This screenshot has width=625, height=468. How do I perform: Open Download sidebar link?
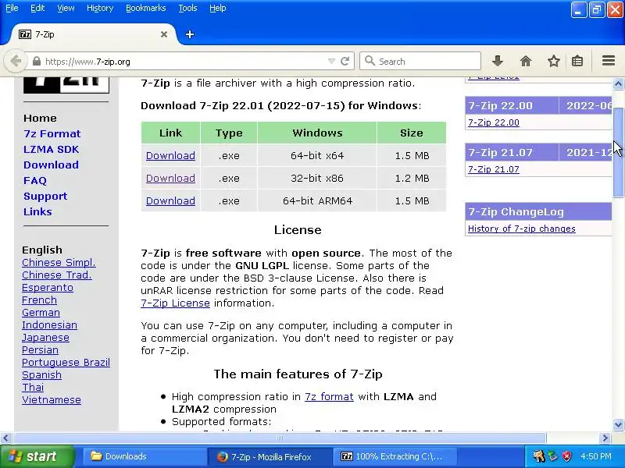[51, 165]
